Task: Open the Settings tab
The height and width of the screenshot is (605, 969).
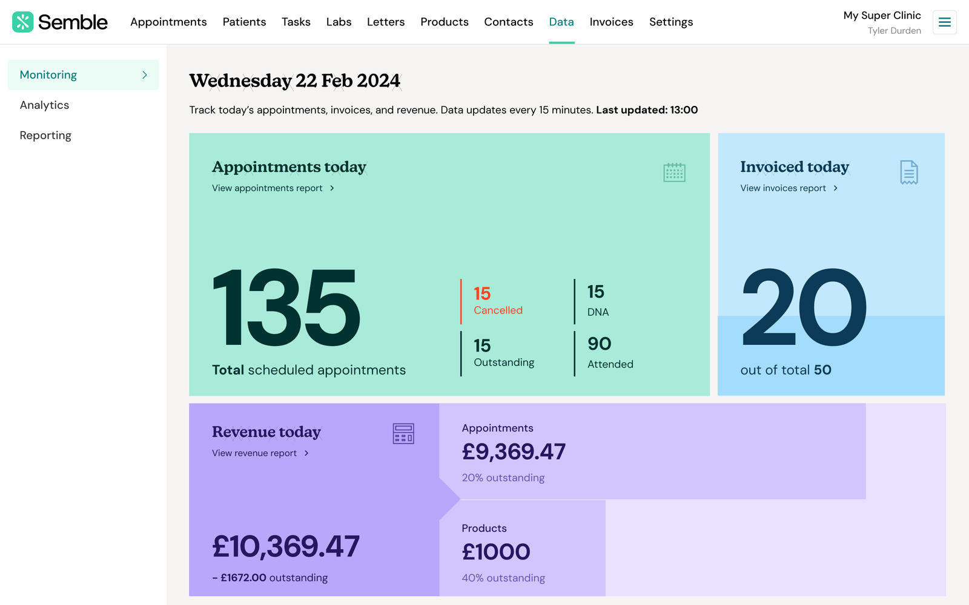Action: tap(670, 22)
